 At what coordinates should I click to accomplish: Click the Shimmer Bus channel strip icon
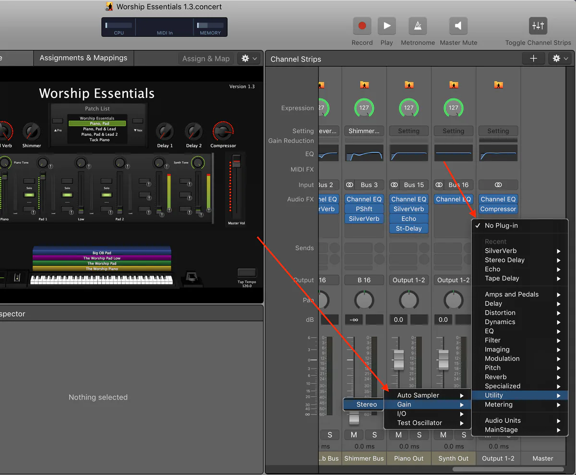(364, 85)
